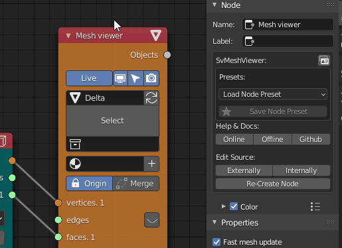The height and width of the screenshot is (248, 342).
Task: Click Re-Create Node button
Action: 273,184
